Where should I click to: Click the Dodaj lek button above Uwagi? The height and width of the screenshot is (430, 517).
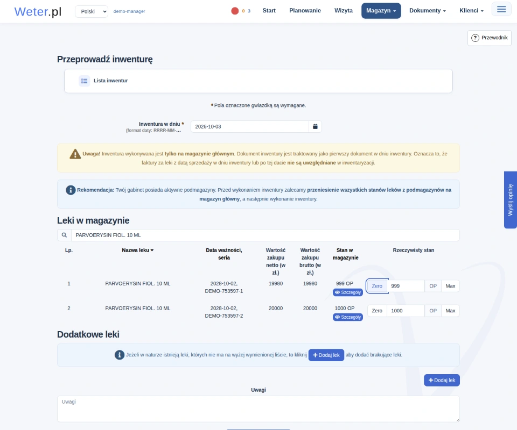click(442, 381)
